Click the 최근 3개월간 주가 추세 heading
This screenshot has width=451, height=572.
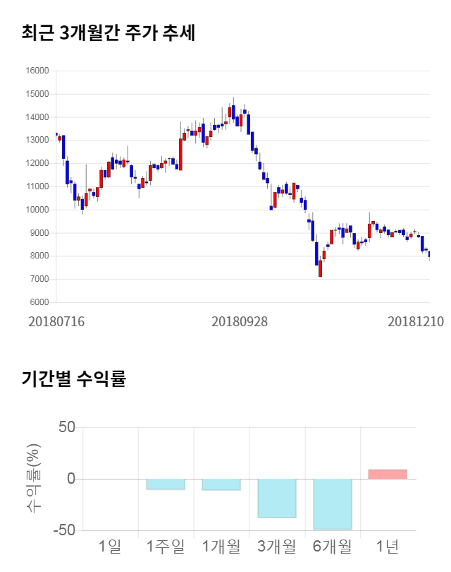pyautogui.click(x=109, y=33)
